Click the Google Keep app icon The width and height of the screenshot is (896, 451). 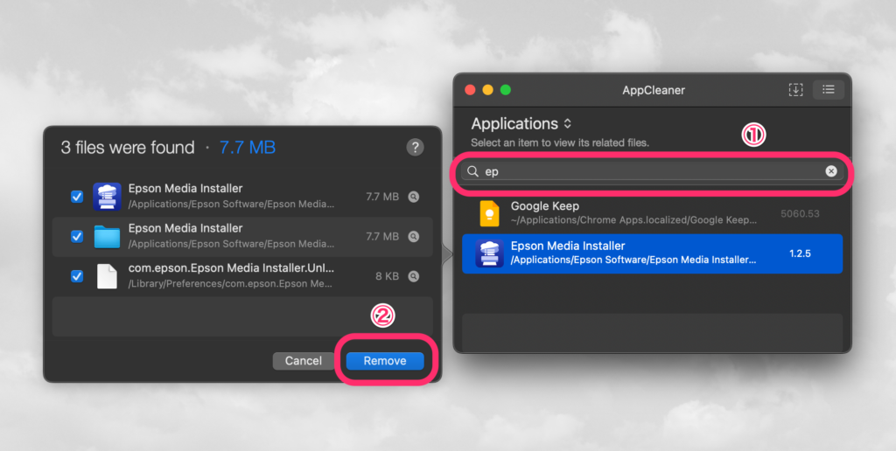pyautogui.click(x=489, y=214)
